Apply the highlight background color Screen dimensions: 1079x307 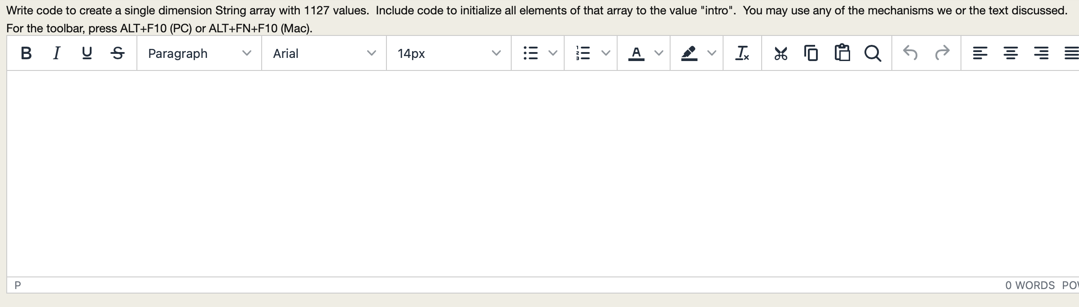(x=689, y=53)
